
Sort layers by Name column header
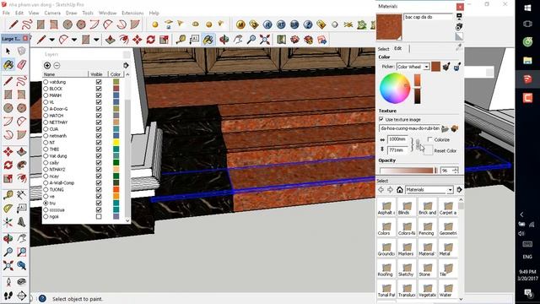tap(66, 74)
